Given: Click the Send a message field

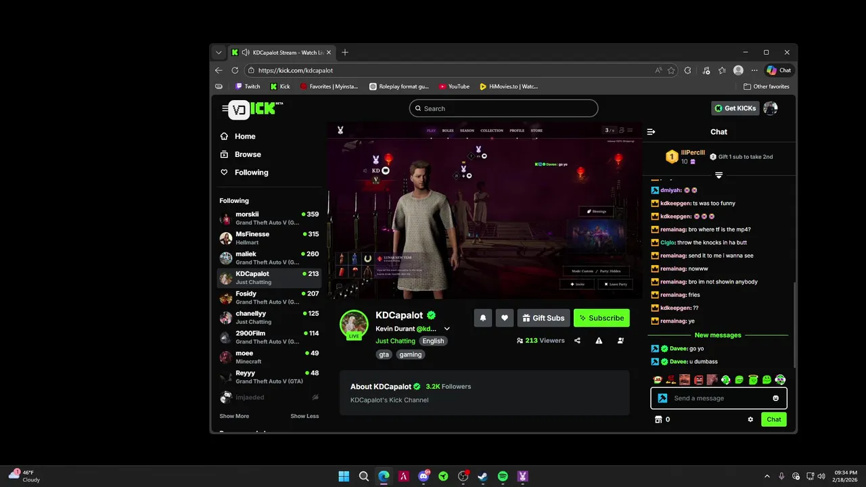Looking at the screenshot, I should pyautogui.click(x=719, y=398).
